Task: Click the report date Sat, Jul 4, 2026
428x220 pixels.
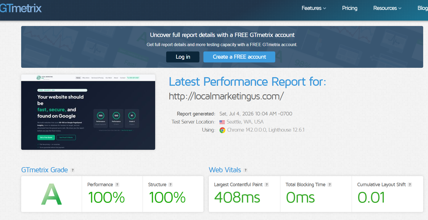Action: tap(256, 114)
